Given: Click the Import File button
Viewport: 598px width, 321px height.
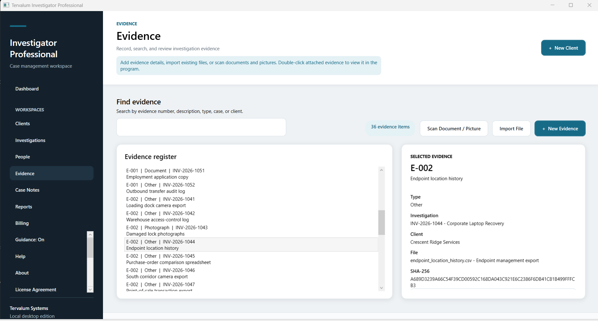Looking at the screenshot, I should [511, 128].
